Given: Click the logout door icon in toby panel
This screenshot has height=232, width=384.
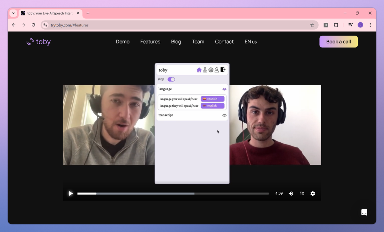Looking at the screenshot, I should point(223,70).
